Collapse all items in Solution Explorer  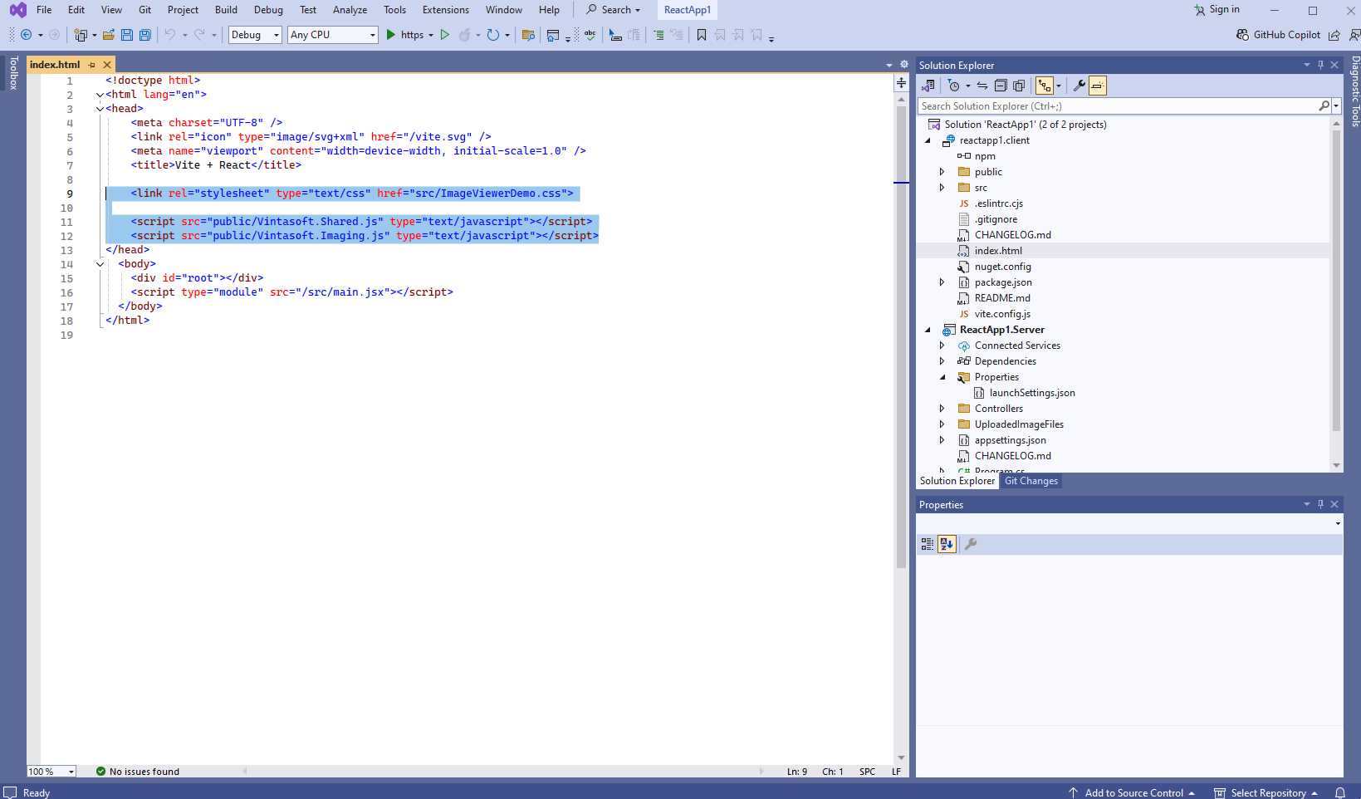coord(1001,86)
